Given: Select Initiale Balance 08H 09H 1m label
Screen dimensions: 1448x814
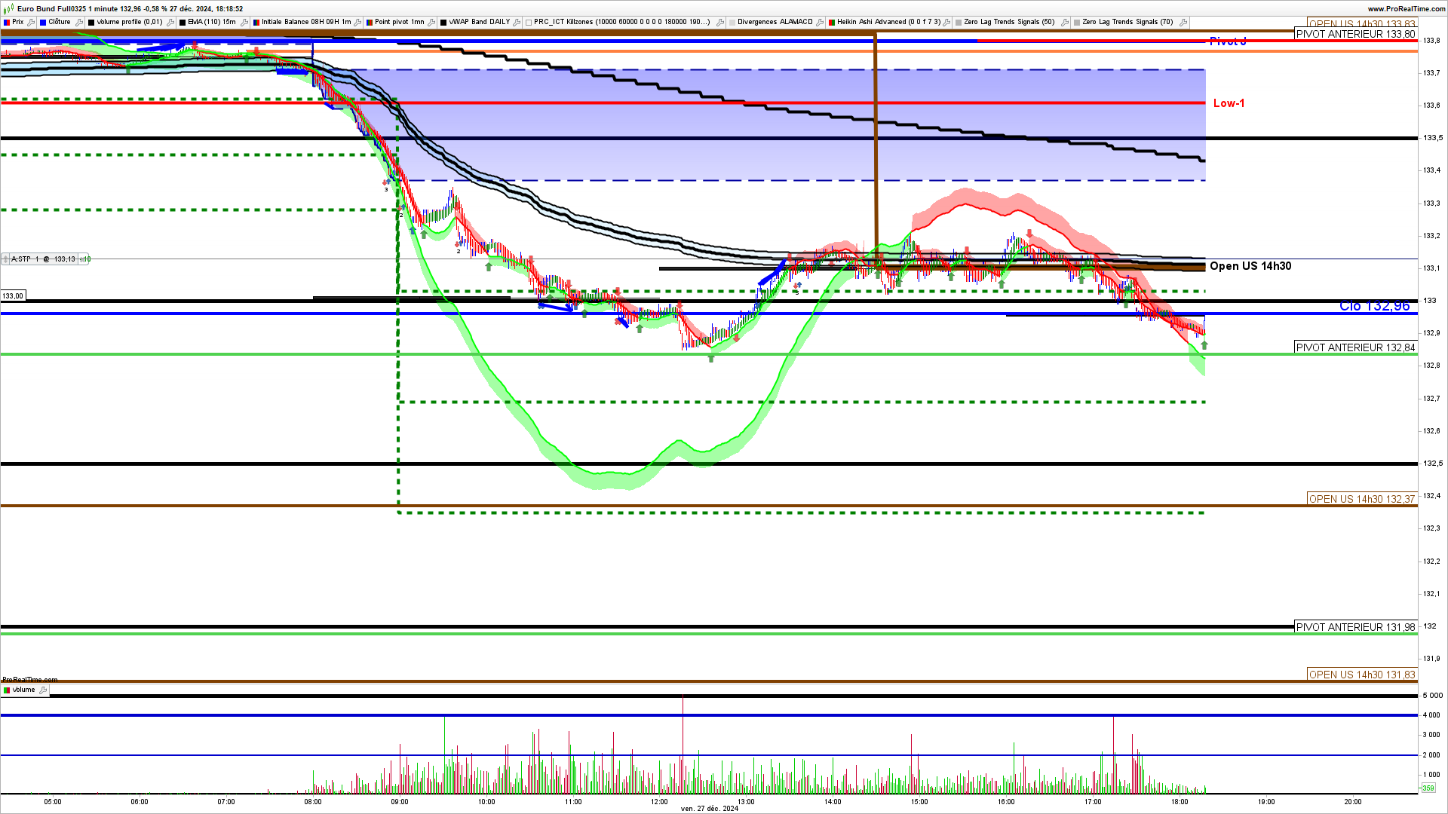Looking at the screenshot, I should 305,23.
